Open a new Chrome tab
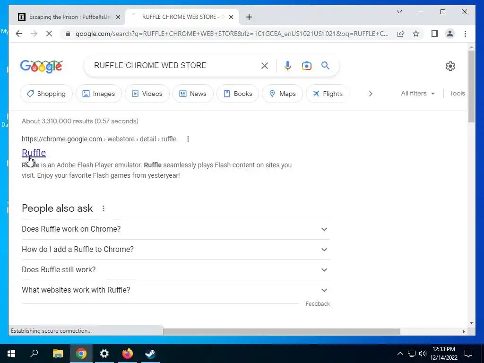The height and width of the screenshot is (363, 484). [249, 17]
